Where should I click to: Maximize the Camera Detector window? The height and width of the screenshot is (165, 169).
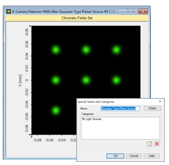tap(133, 11)
